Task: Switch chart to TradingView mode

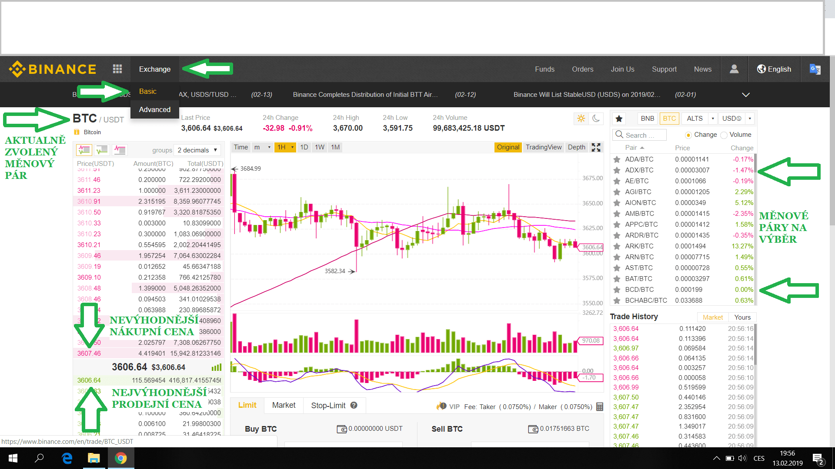Action: tap(544, 147)
